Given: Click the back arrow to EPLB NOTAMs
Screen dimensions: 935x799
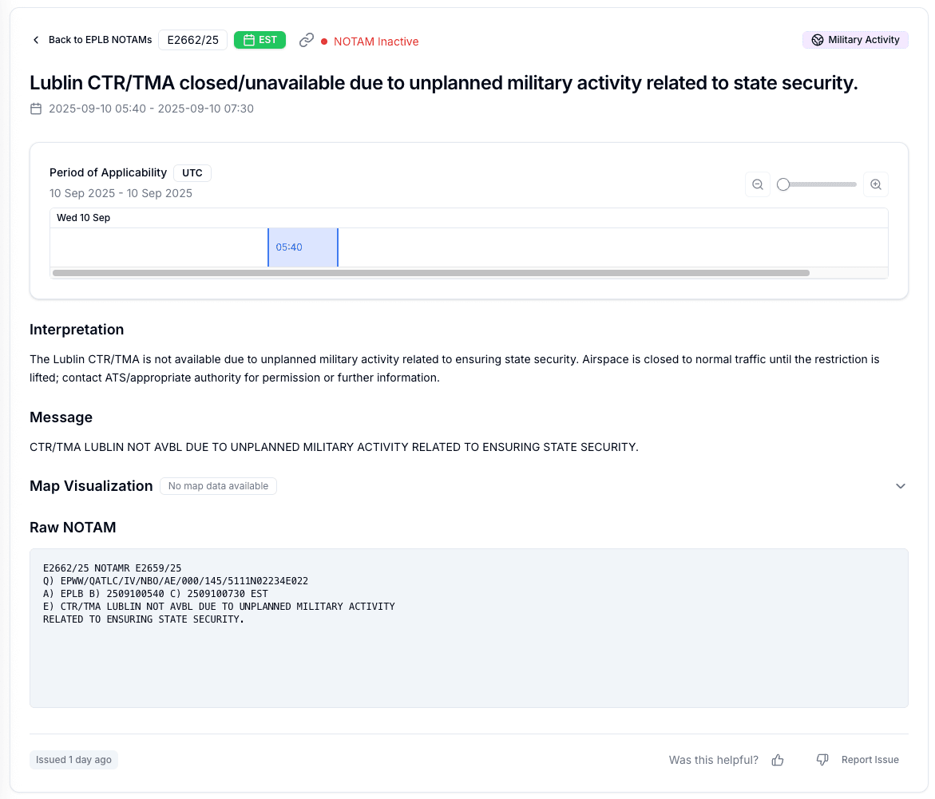Looking at the screenshot, I should [36, 40].
